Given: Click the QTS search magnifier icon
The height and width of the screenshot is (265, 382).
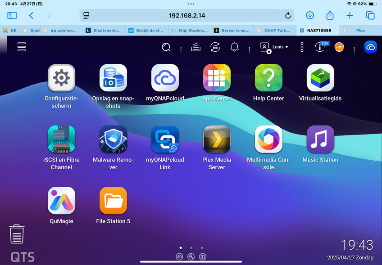Looking at the screenshot, I should tap(166, 47).
